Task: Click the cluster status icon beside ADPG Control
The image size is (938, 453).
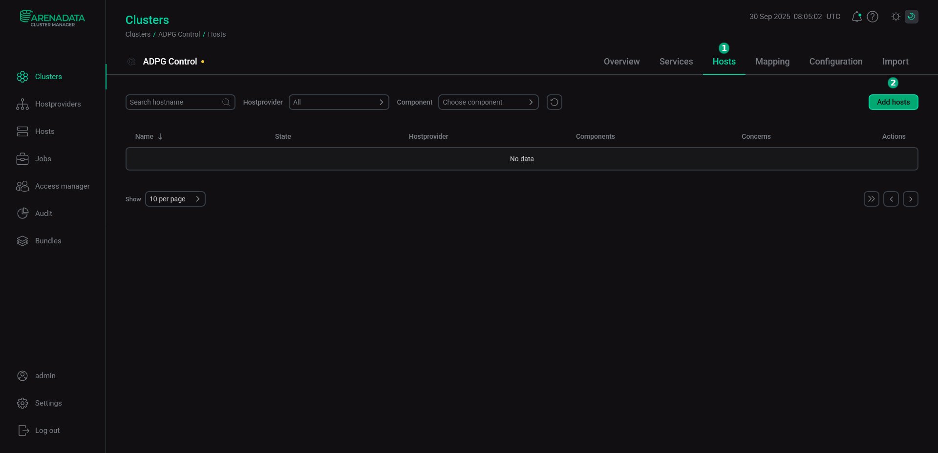Action: 131,61
